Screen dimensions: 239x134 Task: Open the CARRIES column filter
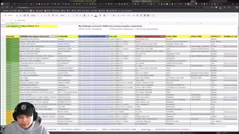tap(56, 36)
